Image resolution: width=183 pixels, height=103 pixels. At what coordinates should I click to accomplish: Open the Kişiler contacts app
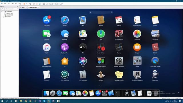[101, 20]
